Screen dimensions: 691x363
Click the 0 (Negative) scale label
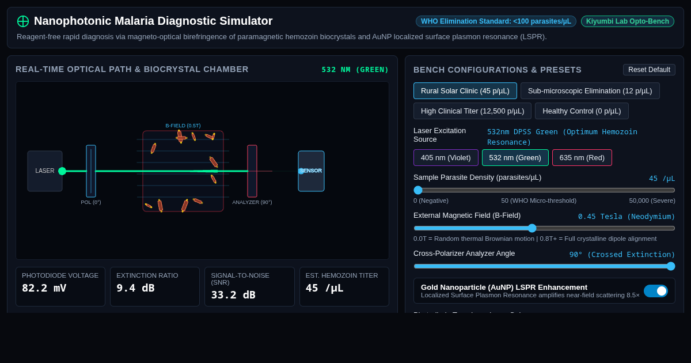431,201
